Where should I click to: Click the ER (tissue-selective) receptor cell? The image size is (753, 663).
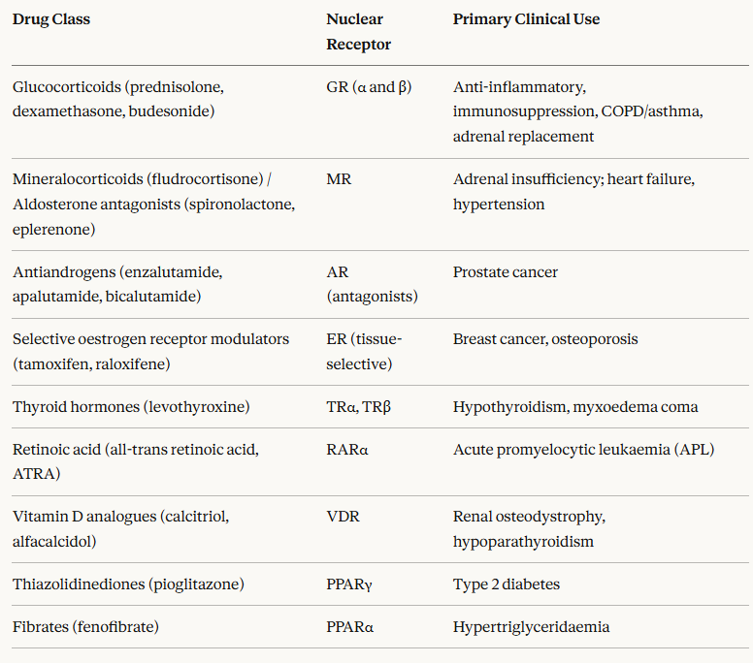pyautogui.click(x=364, y=351)
